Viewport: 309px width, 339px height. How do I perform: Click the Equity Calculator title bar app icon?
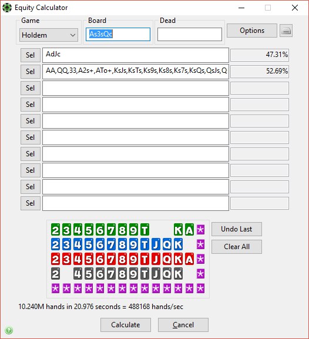coord(7,8)
